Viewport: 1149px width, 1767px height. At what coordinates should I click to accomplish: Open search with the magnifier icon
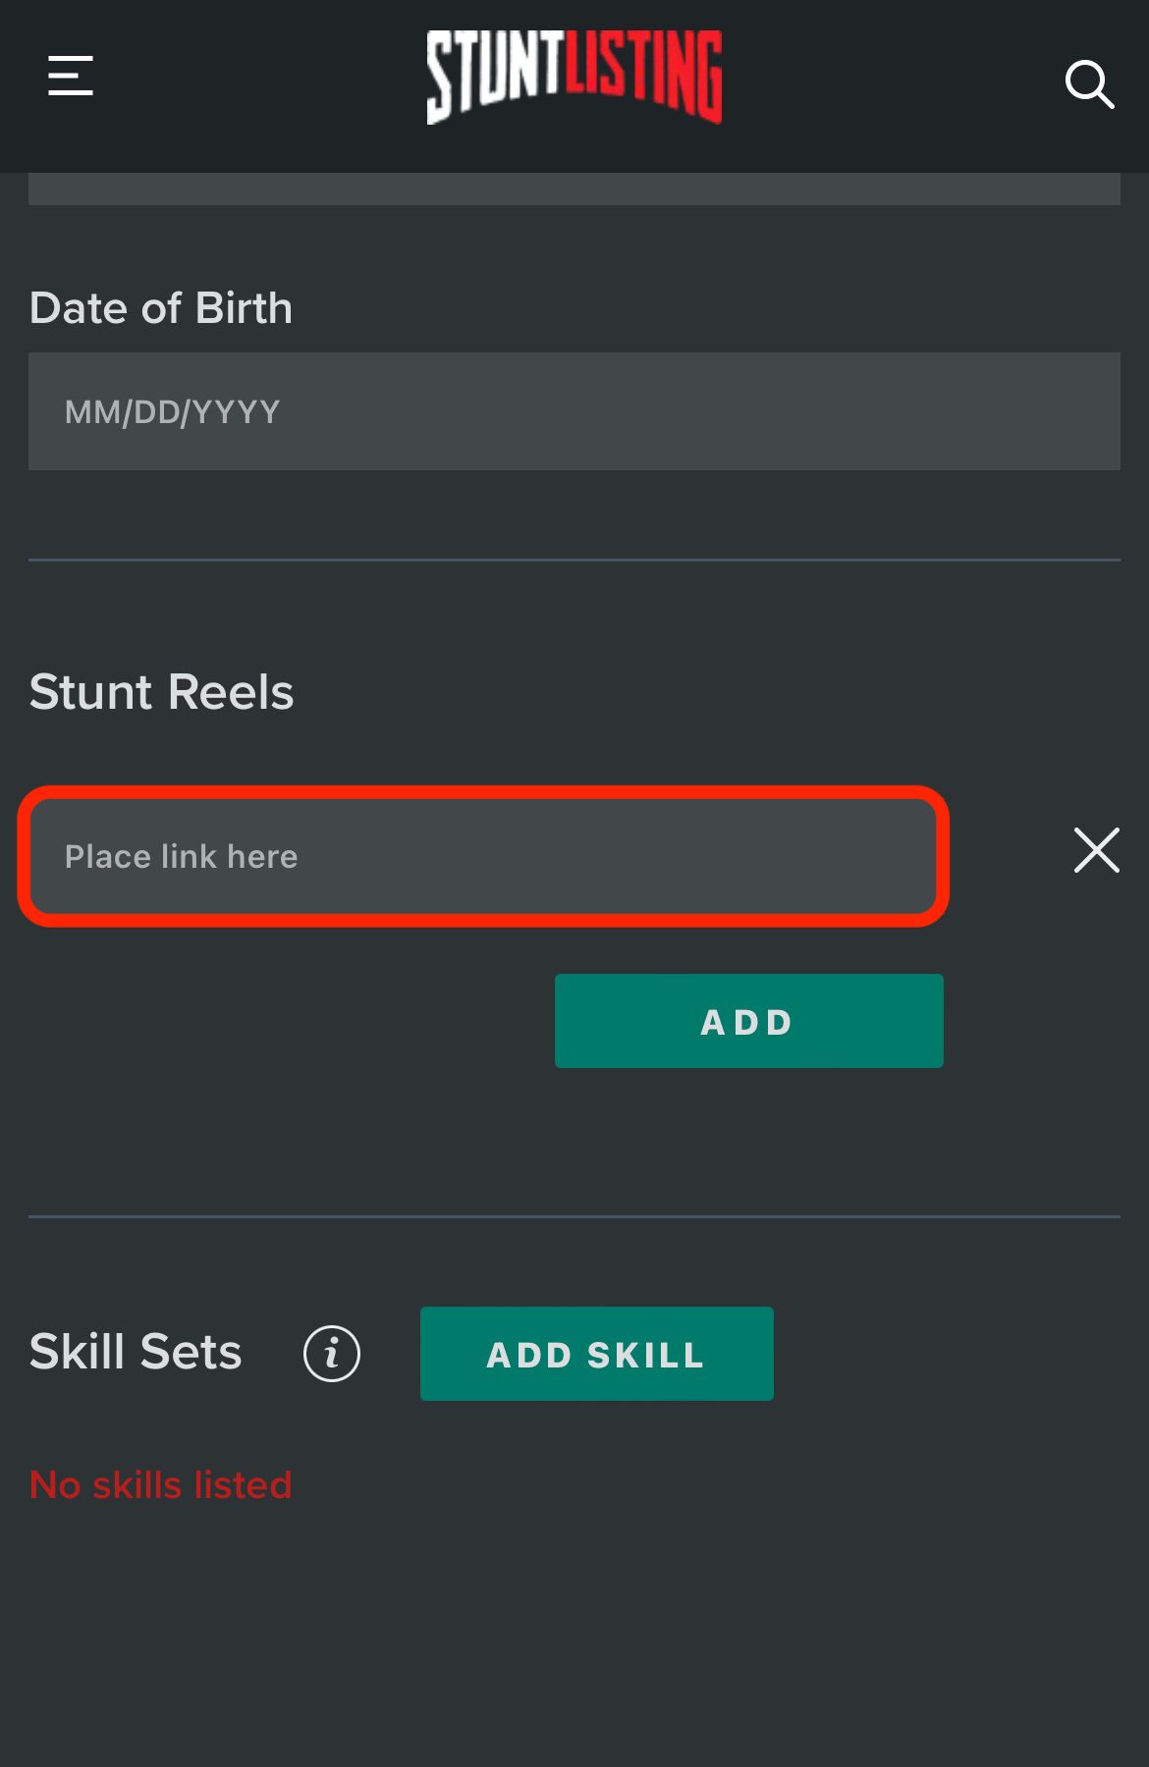[x=1089, y=84]
